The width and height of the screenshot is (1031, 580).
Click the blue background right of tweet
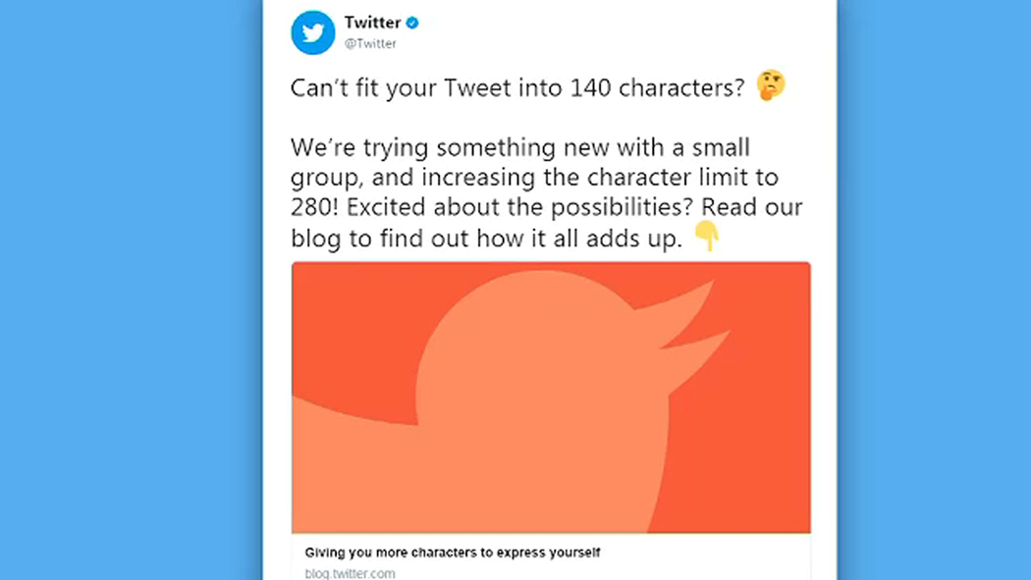(x=933, y=294)
